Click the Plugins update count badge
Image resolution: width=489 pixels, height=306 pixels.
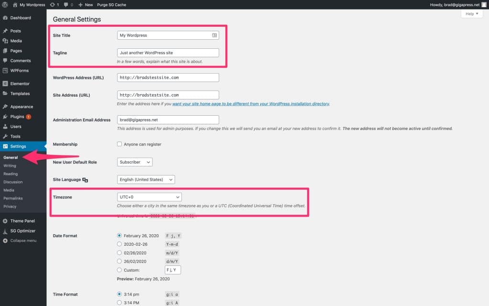(28, 117)
